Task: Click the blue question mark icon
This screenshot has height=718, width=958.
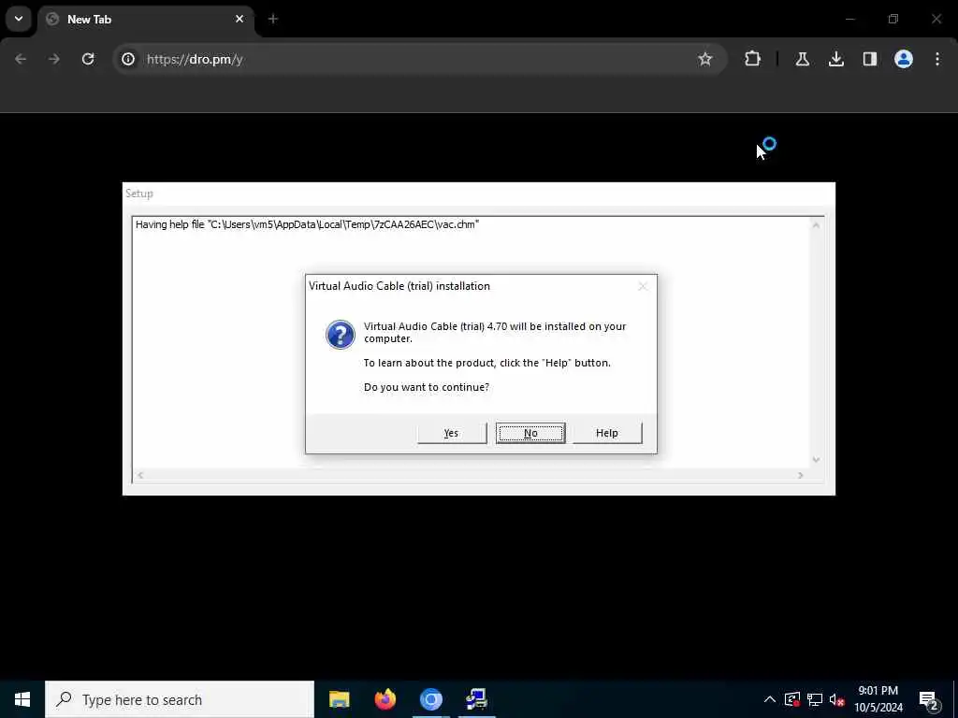Action: pyautogui.click(x=341, y=335)
